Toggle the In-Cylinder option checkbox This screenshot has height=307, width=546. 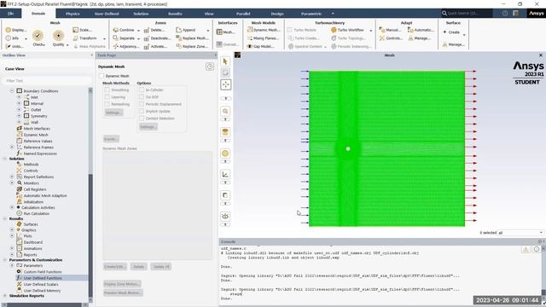pos(142,90)
